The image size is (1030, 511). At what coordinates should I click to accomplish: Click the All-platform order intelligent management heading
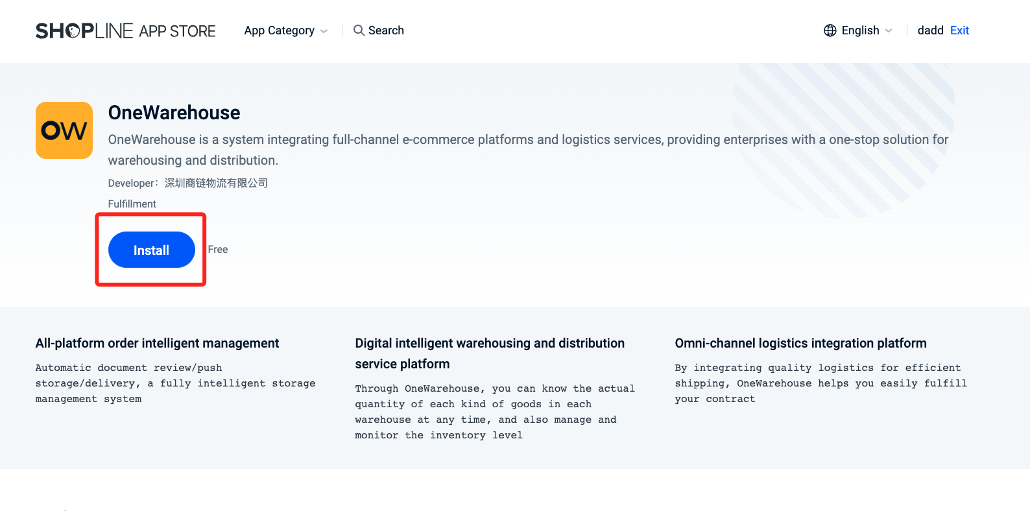[x=157, y=343]
